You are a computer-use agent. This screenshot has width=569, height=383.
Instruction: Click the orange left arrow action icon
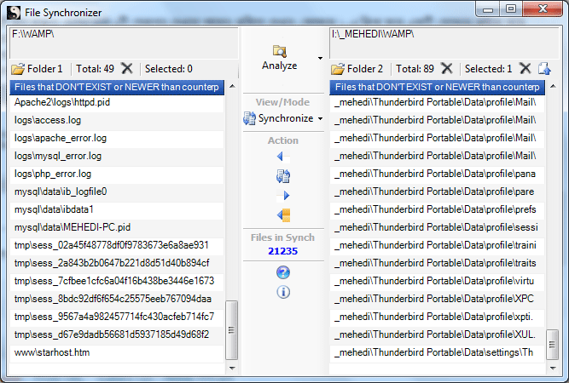click(283, 215)
